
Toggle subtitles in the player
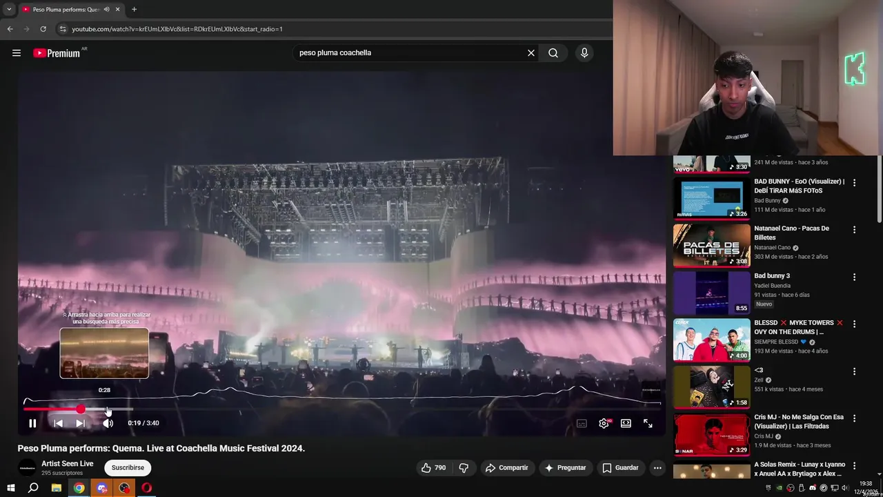[582, 423]
